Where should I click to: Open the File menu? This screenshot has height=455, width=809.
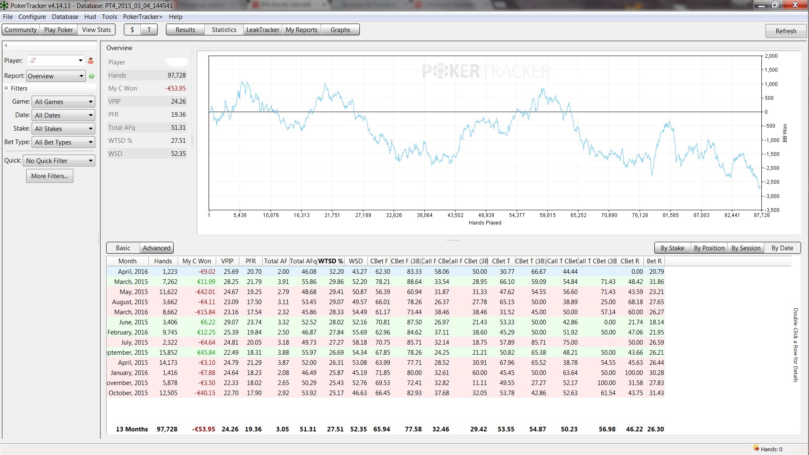(x=8, y=17)
